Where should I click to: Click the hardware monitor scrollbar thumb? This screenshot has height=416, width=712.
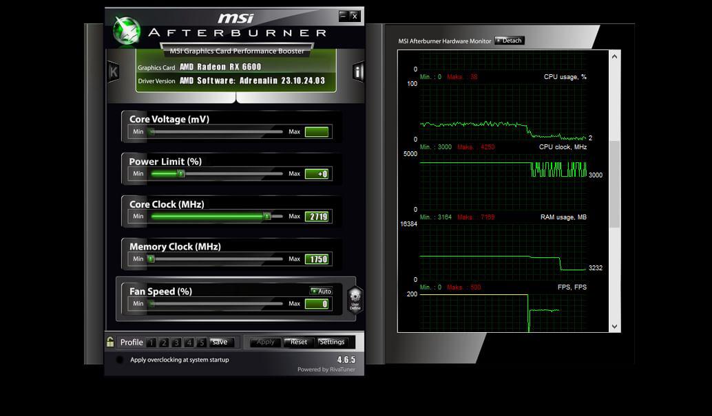click(614, 184)
